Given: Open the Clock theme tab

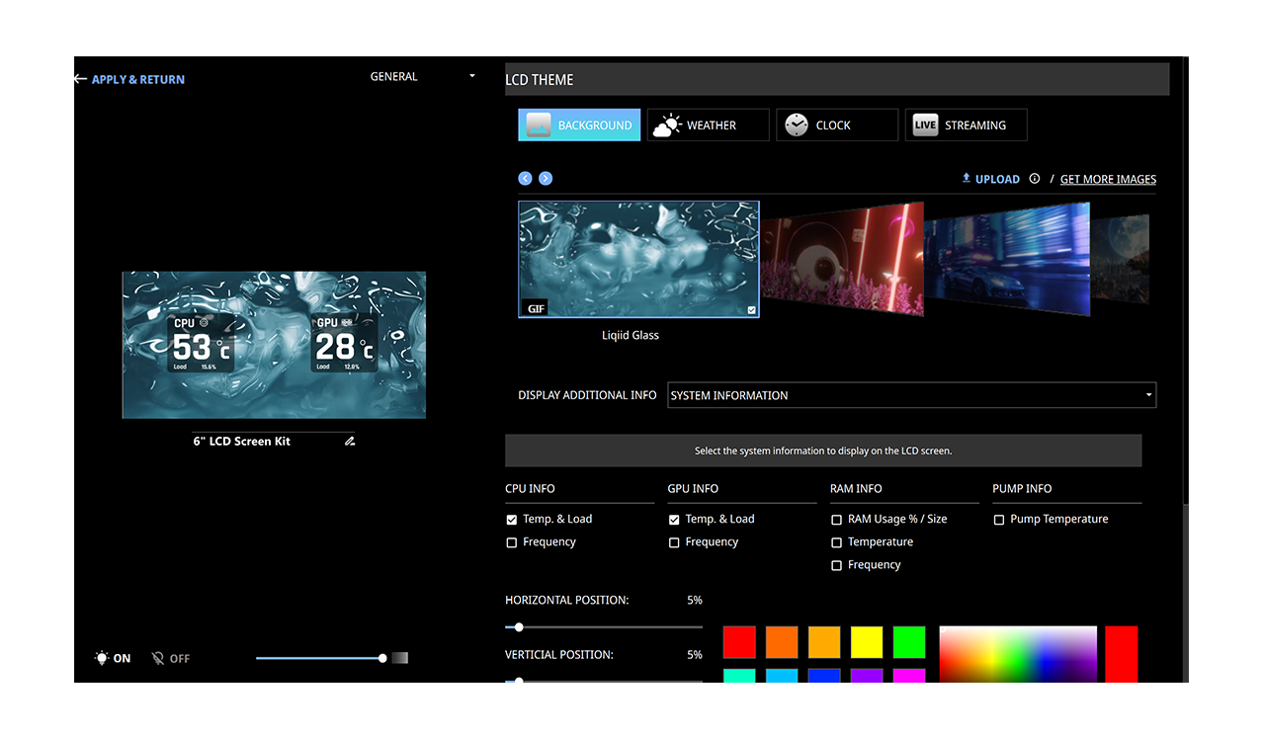Looking at the screenshot, I should (837, 125).
